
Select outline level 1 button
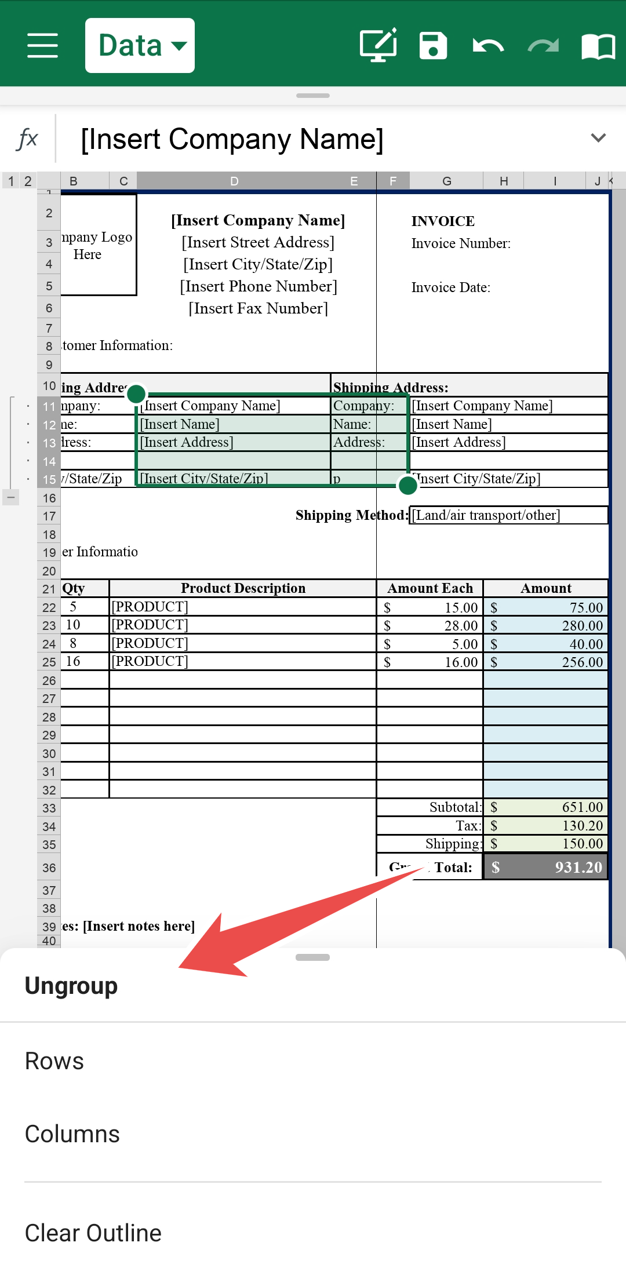point(10,181)
